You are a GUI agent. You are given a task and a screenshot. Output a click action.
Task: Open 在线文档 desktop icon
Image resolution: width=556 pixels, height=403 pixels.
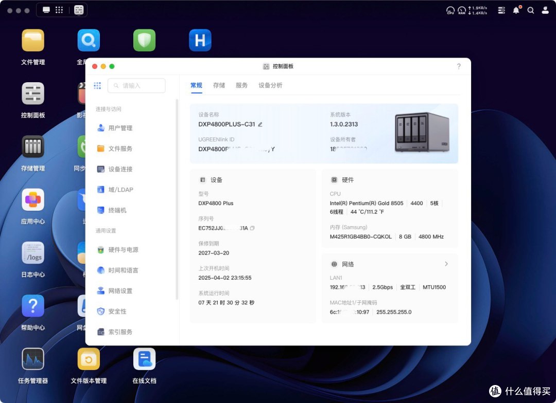point(144,359)
